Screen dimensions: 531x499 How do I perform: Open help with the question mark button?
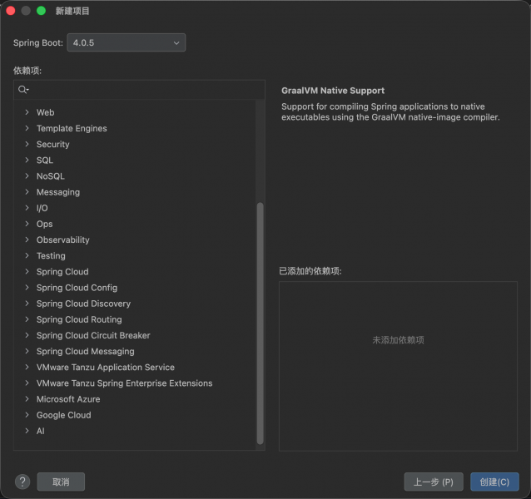pos(22,482)
